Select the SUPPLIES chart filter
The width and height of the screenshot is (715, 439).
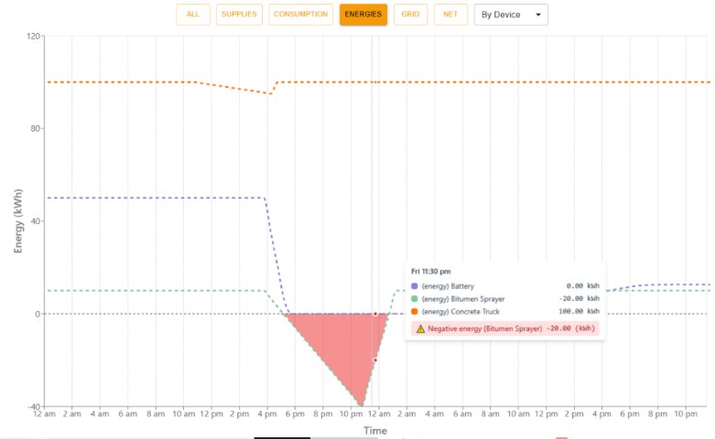(239, 15)
